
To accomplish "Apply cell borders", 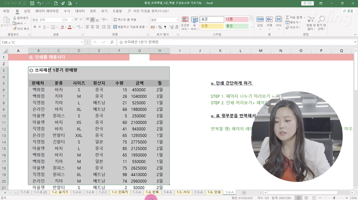I will 53,27.
